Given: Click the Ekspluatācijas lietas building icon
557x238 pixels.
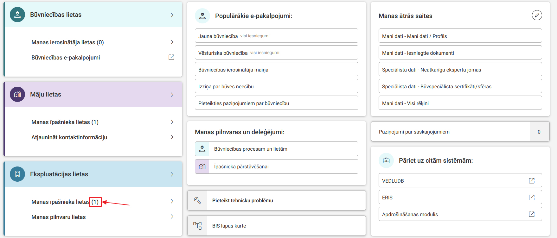Looking at the screenshot, I should click(x=17, y=174).
